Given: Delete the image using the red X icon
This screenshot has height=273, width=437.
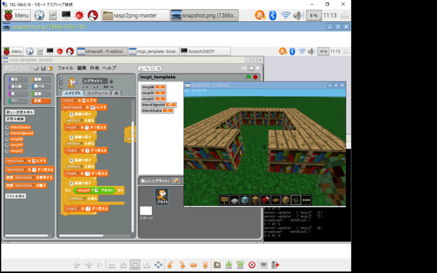Looking at the screenshot, I should click(252, 265).
